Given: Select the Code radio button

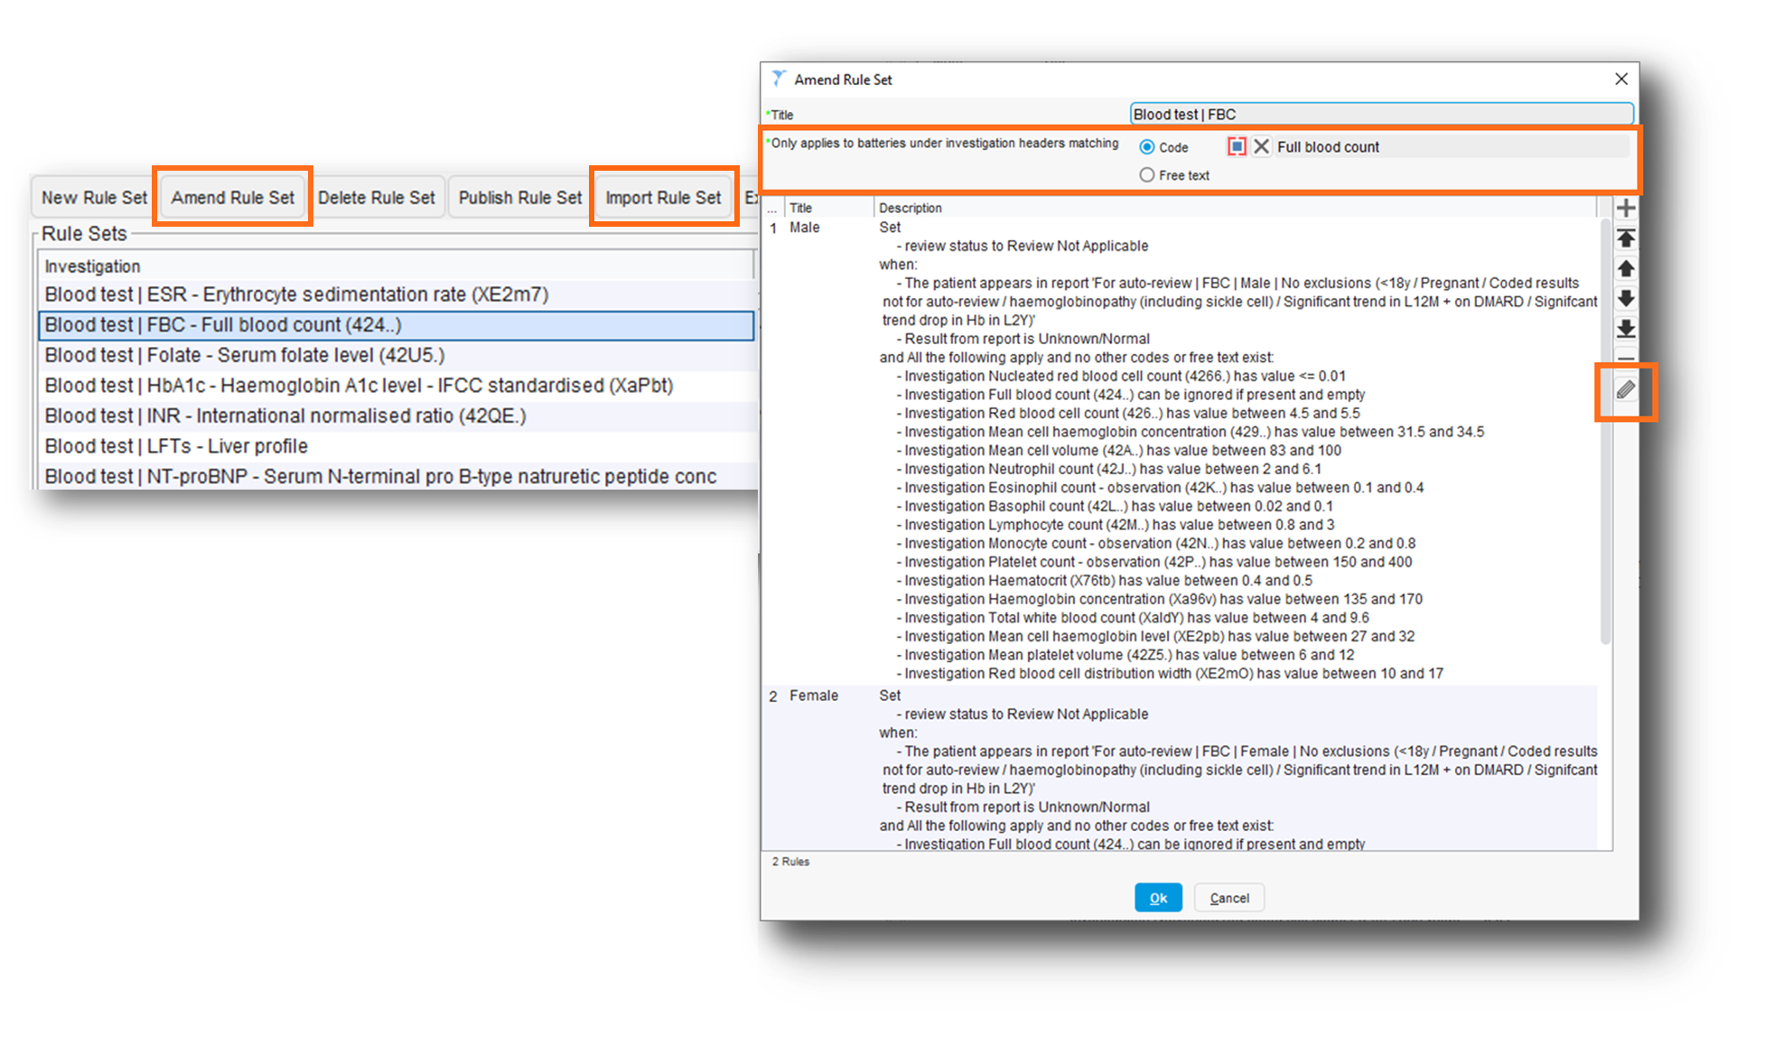Looking at the screenshot, I should [x=1147, y=147].
